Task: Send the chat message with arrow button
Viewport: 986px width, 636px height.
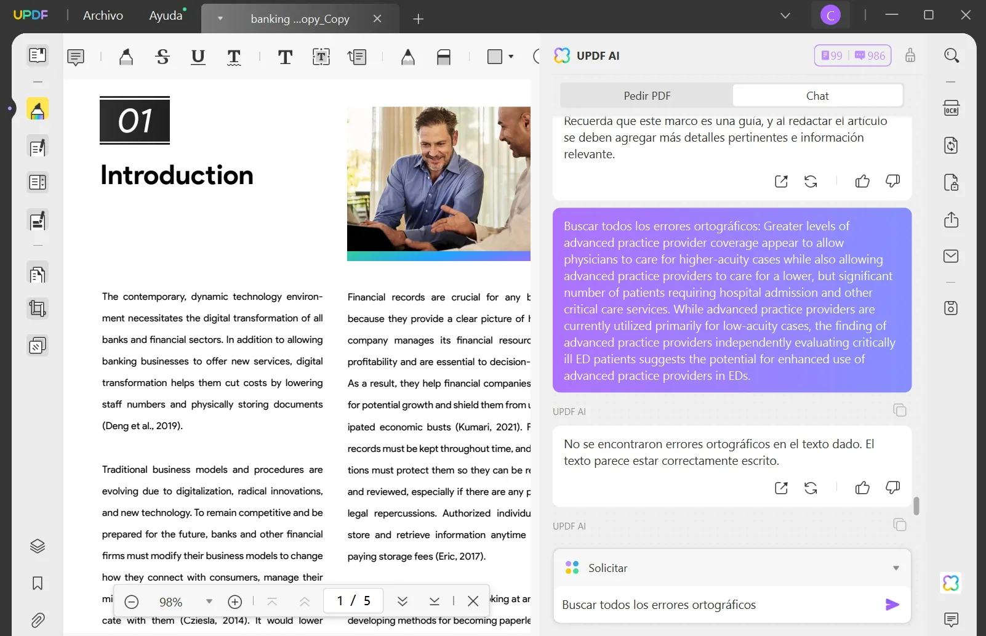Action: click(892, 605)
